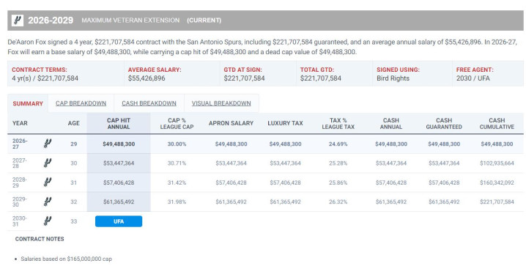Click the Cap % League Cap header
Image resolution: width=526 pixels, height=266 pixels.
(x=177, y=123)
